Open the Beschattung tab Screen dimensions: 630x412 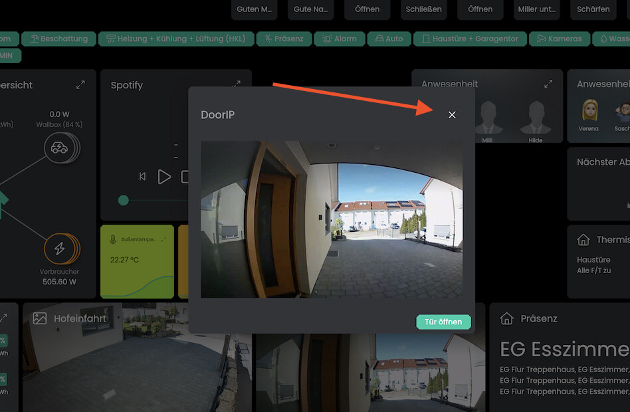coord(58,39)
